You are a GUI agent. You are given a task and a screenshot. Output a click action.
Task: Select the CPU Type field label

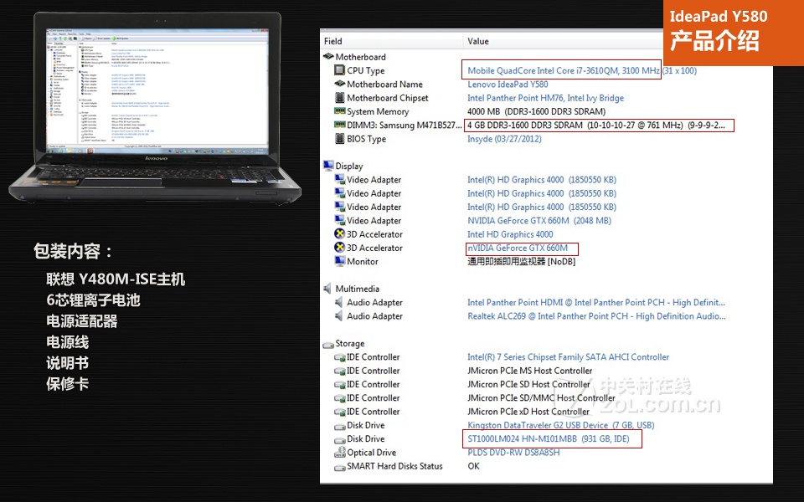click(366, 70)
